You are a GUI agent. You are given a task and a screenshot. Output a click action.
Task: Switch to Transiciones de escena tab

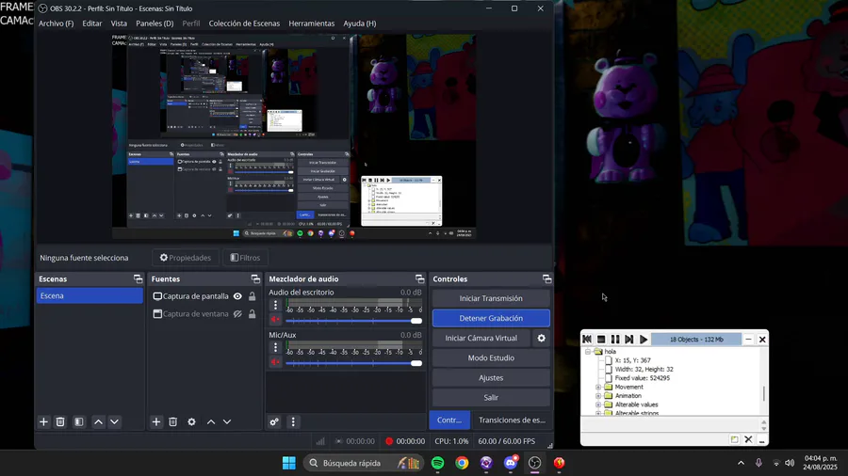tap(512, 420)
